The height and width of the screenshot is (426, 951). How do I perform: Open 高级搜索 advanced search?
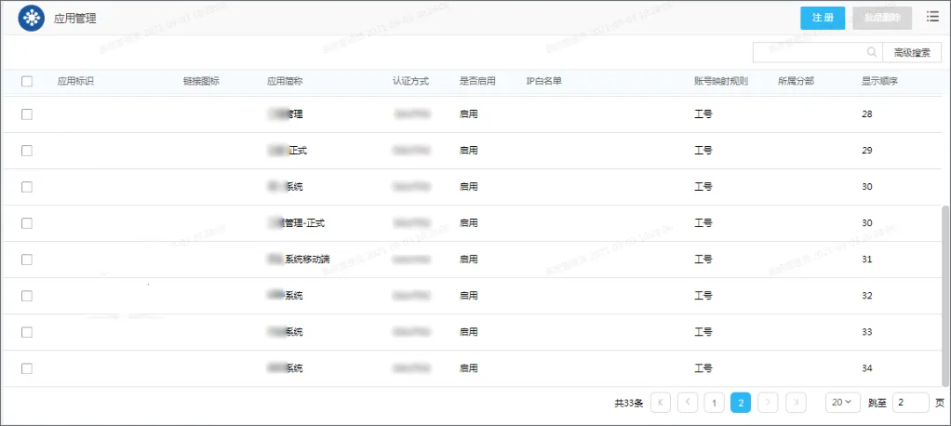tap(912, 53)
